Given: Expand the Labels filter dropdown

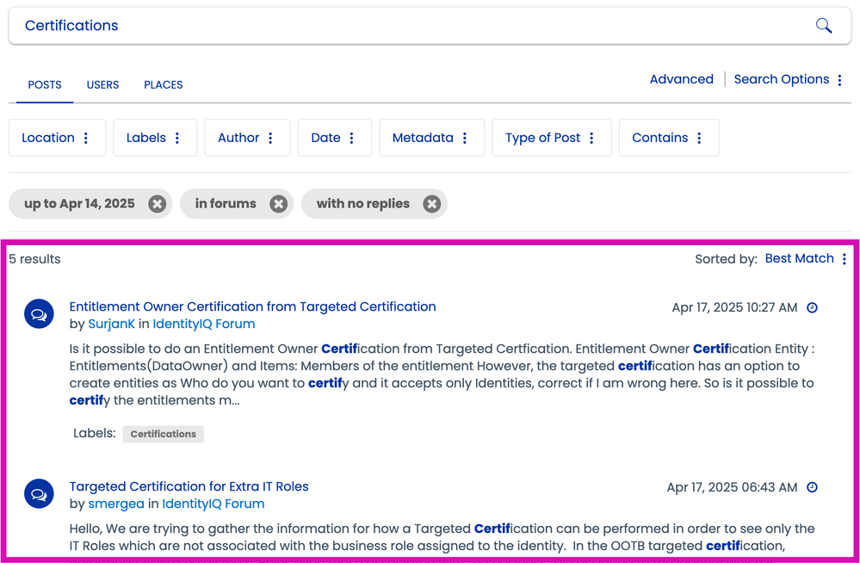Looking at the screenshot, I should point(154,138).
